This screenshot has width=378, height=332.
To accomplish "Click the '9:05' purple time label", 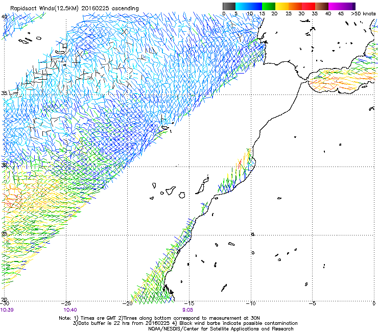I will pyautogui.click(x=187, y=310).
